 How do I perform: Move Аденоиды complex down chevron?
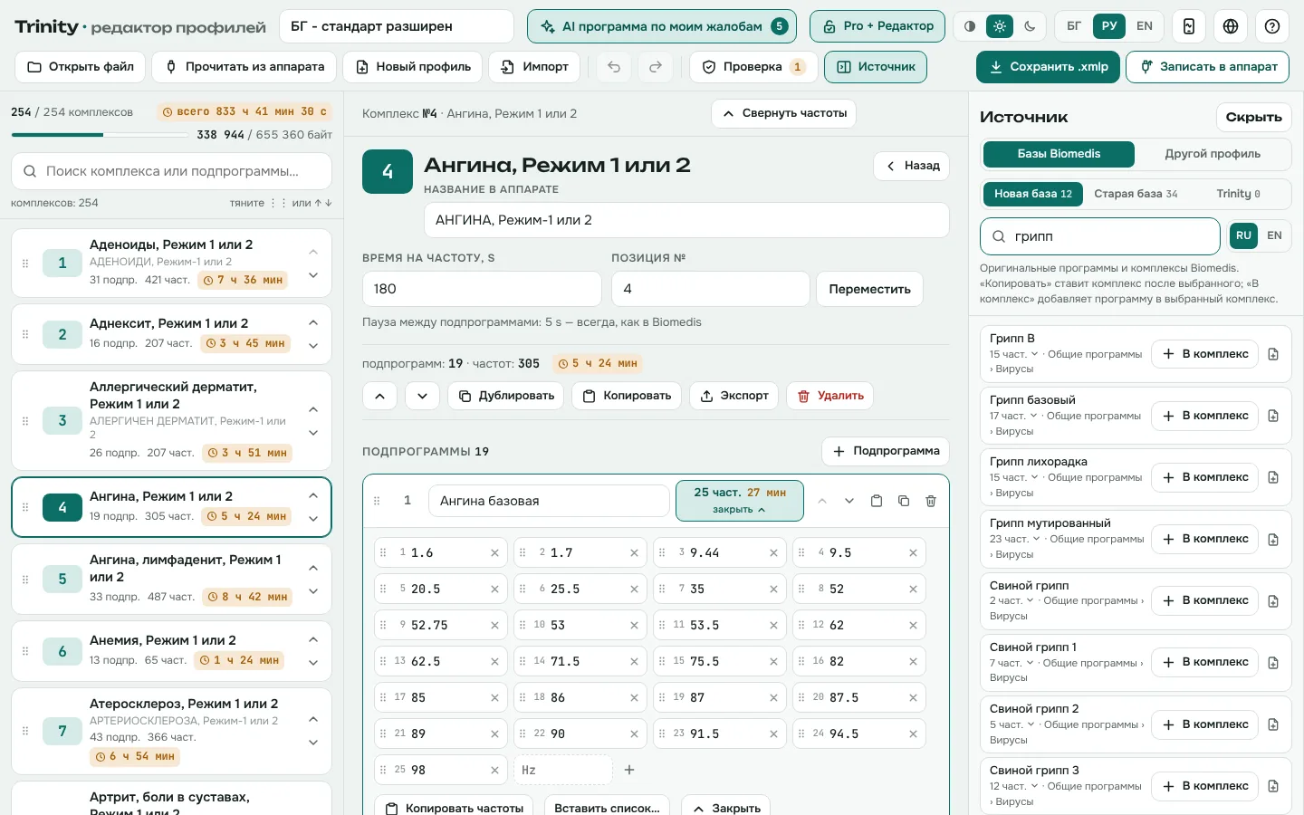coord(313,275)
